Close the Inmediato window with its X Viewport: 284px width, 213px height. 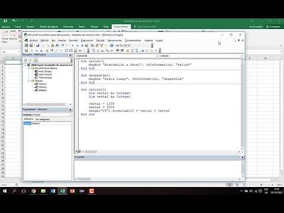[x=243, y=157]
